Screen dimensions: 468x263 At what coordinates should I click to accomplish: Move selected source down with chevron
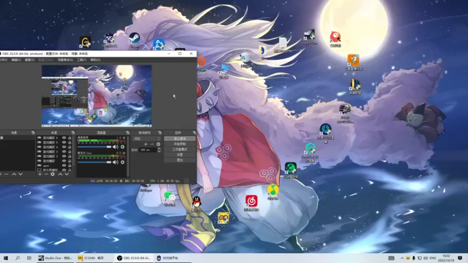(67, 174)
